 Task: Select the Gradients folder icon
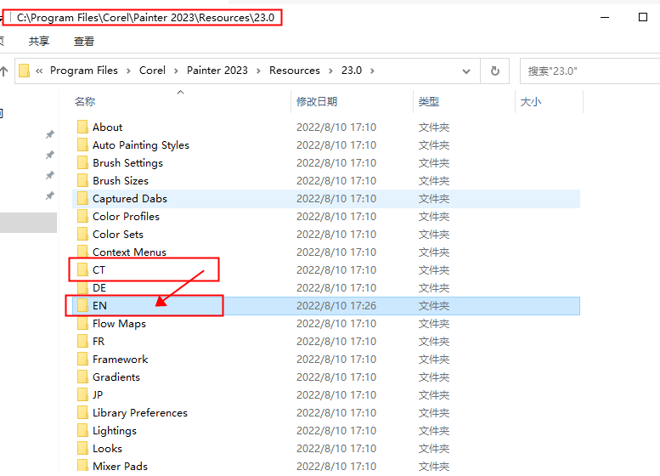pos(82,377)
